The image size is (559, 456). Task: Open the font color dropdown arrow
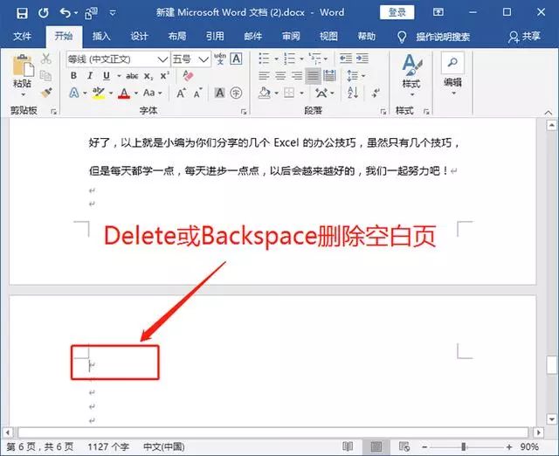pos(136,93)
